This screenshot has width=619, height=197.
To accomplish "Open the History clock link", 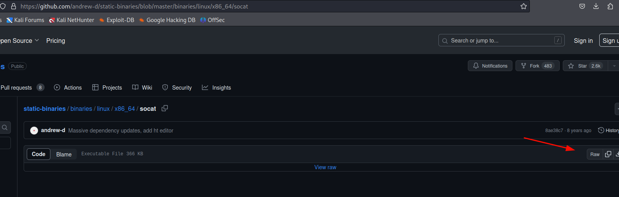I will pos(608,131).
